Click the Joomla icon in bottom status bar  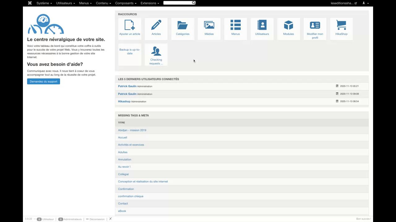pos(110,219)
